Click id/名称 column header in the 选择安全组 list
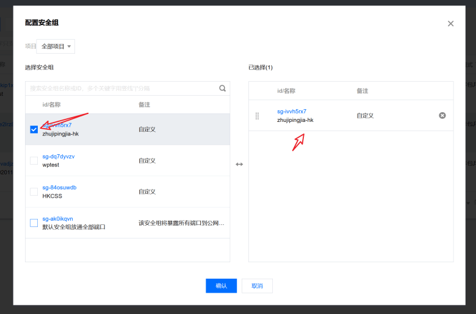 point(51,105)
